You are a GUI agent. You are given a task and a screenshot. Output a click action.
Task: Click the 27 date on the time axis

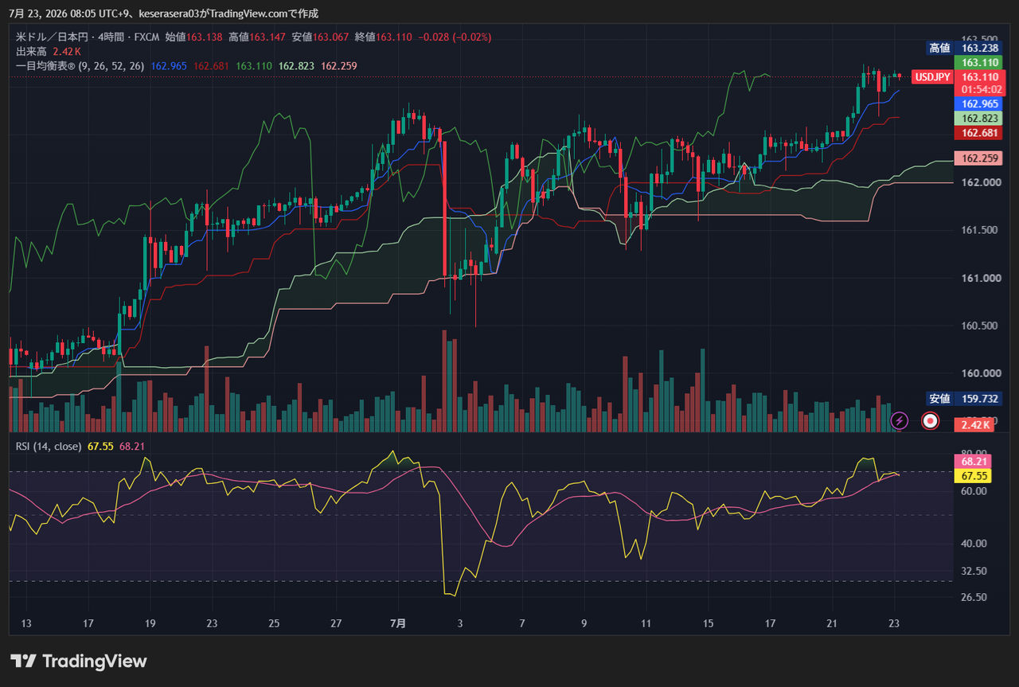click(x=336, y=623)
